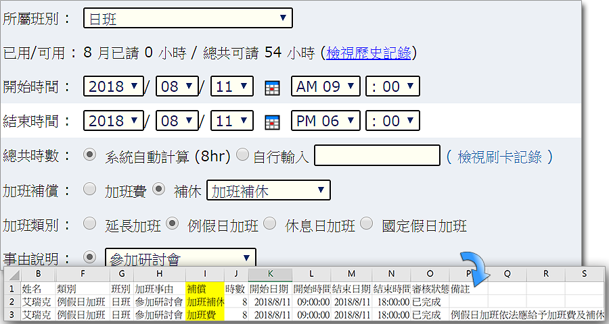Click the 例假日加班依法應給予加班費及補休 remark cell
This screenshot has height=324, width=609.
click(527, 315)
